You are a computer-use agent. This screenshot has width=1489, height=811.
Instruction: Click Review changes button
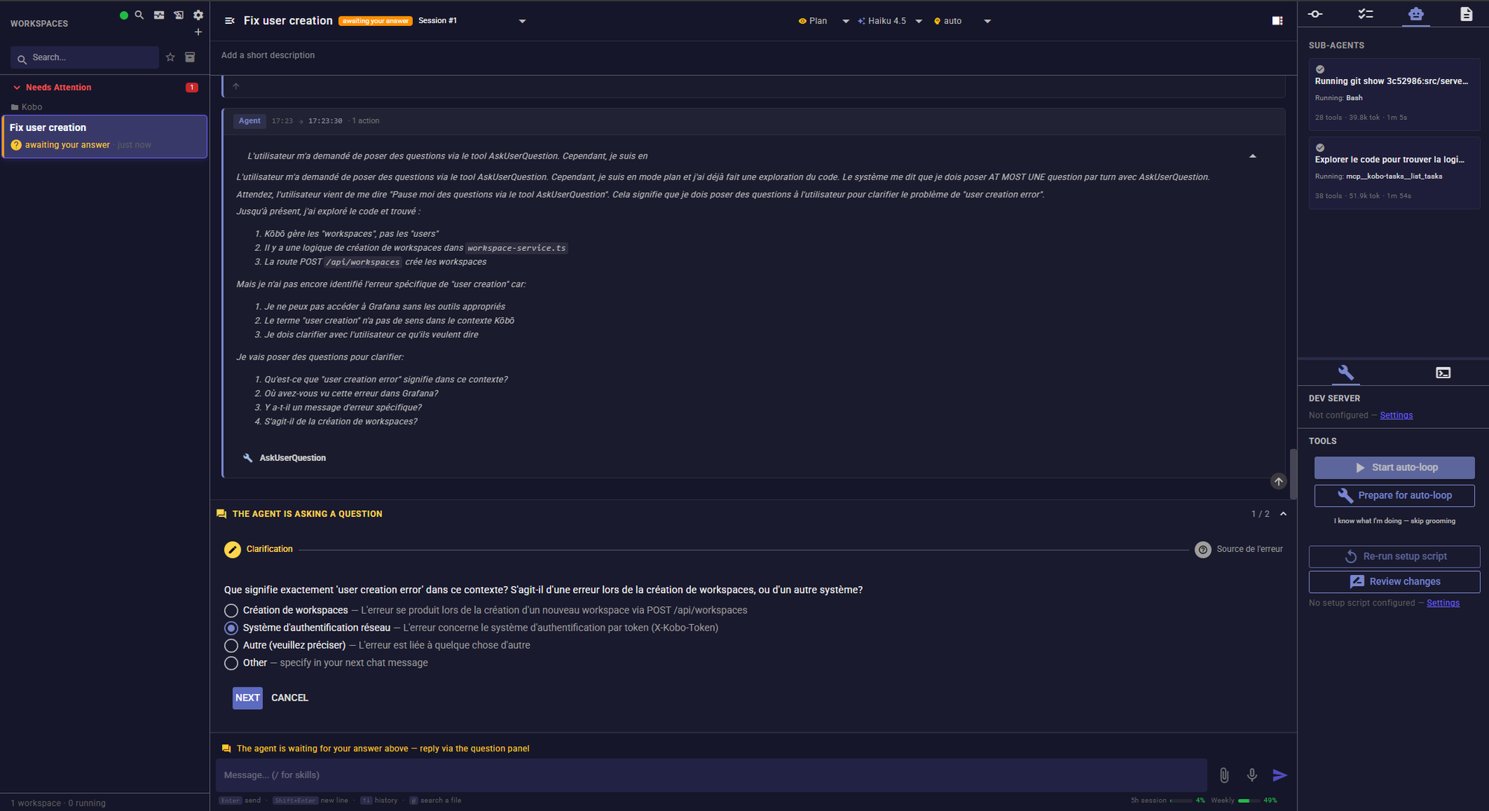click(1394, 582)
